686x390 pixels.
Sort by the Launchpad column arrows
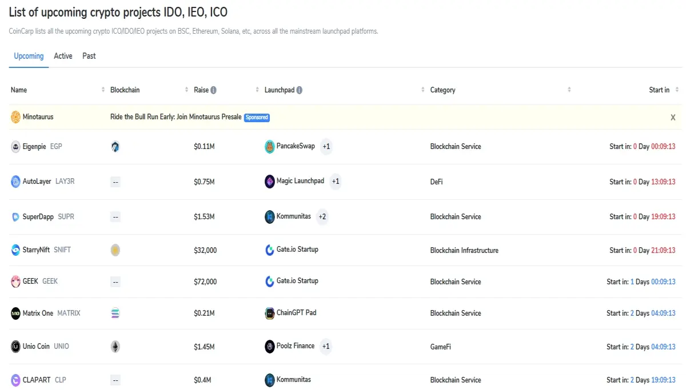click(x=424, y=90)
